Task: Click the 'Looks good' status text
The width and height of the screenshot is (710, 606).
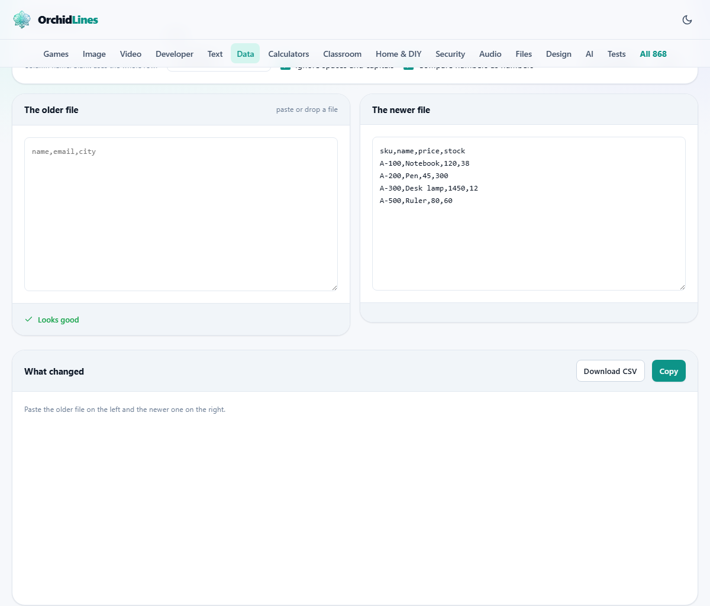Action: [x=58, y=320]
